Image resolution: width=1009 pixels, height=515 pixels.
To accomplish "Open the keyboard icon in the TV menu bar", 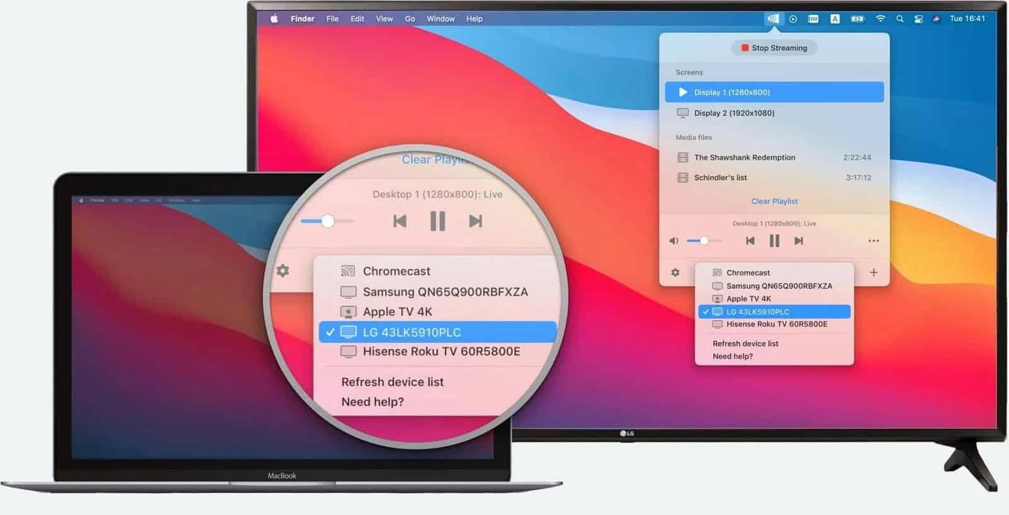I will [814, 19].
